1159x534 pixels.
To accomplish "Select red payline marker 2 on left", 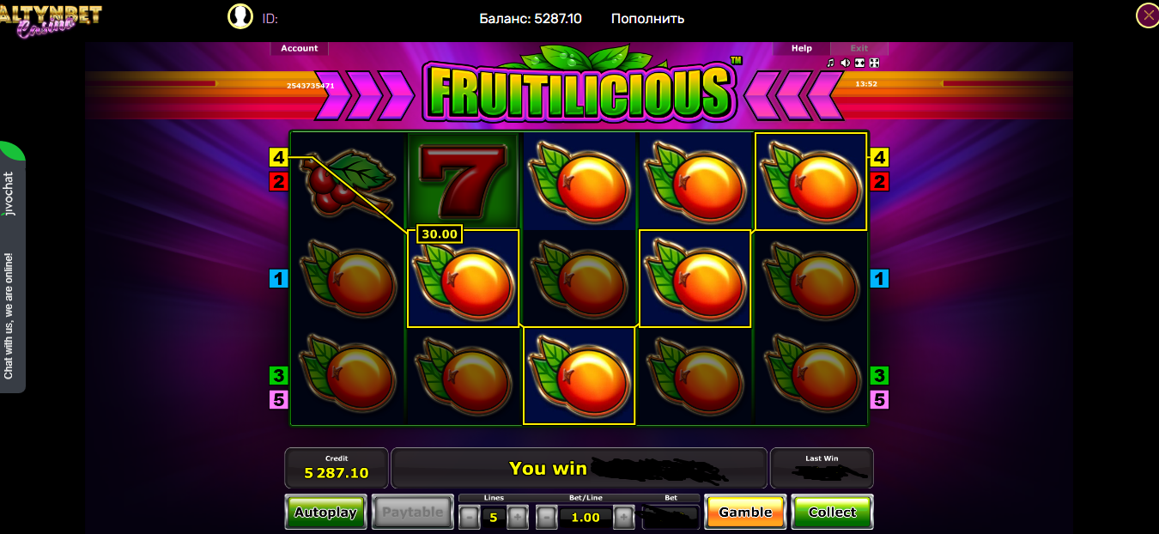I will click(x=278, y=181).
